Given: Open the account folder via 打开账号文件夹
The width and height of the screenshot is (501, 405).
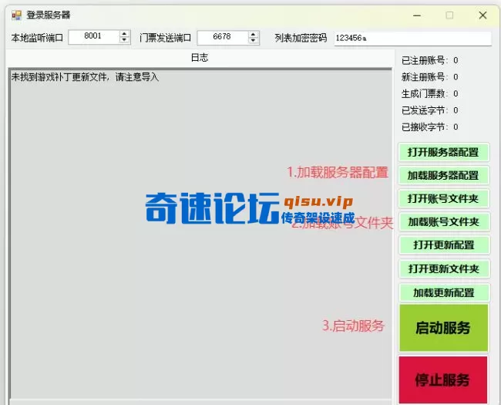Looking at the screenshot, I should click(x=443, y=199).
